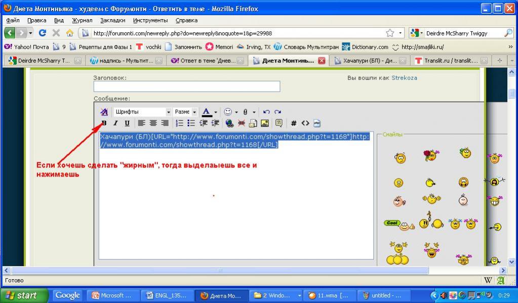The height and width of the screenshot is (303, 518).
Task: Decrease indent of text
Action: point(204,123)
